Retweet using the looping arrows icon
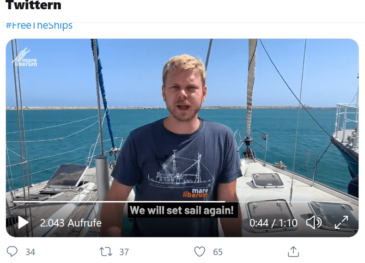Viewport: 365px width, 263px height. pyautogui.click(x=106, y=252)
